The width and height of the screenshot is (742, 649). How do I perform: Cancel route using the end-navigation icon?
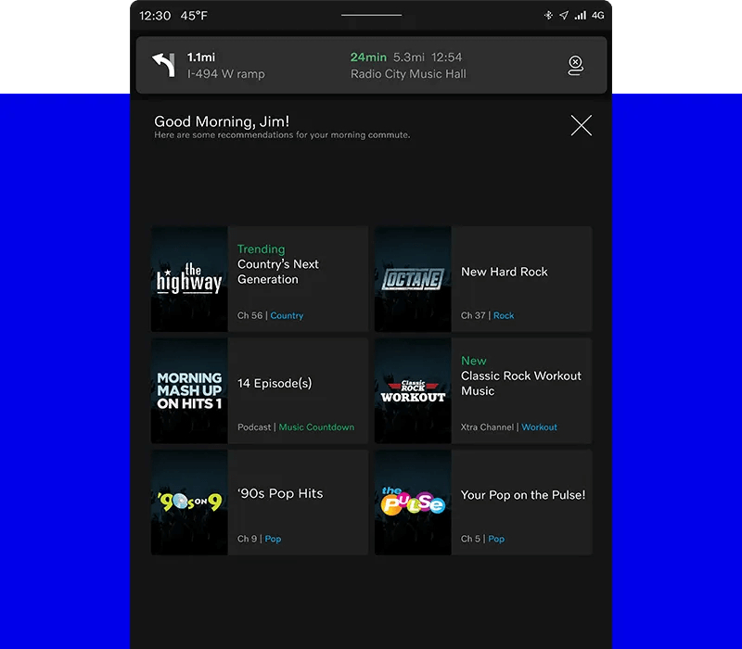[575, 65]
